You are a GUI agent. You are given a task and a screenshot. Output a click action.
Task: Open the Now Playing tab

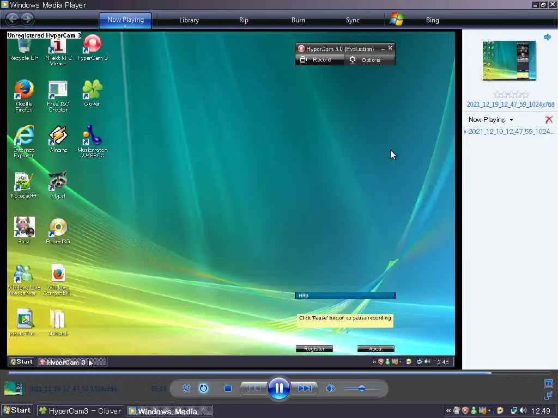(125, 20)
